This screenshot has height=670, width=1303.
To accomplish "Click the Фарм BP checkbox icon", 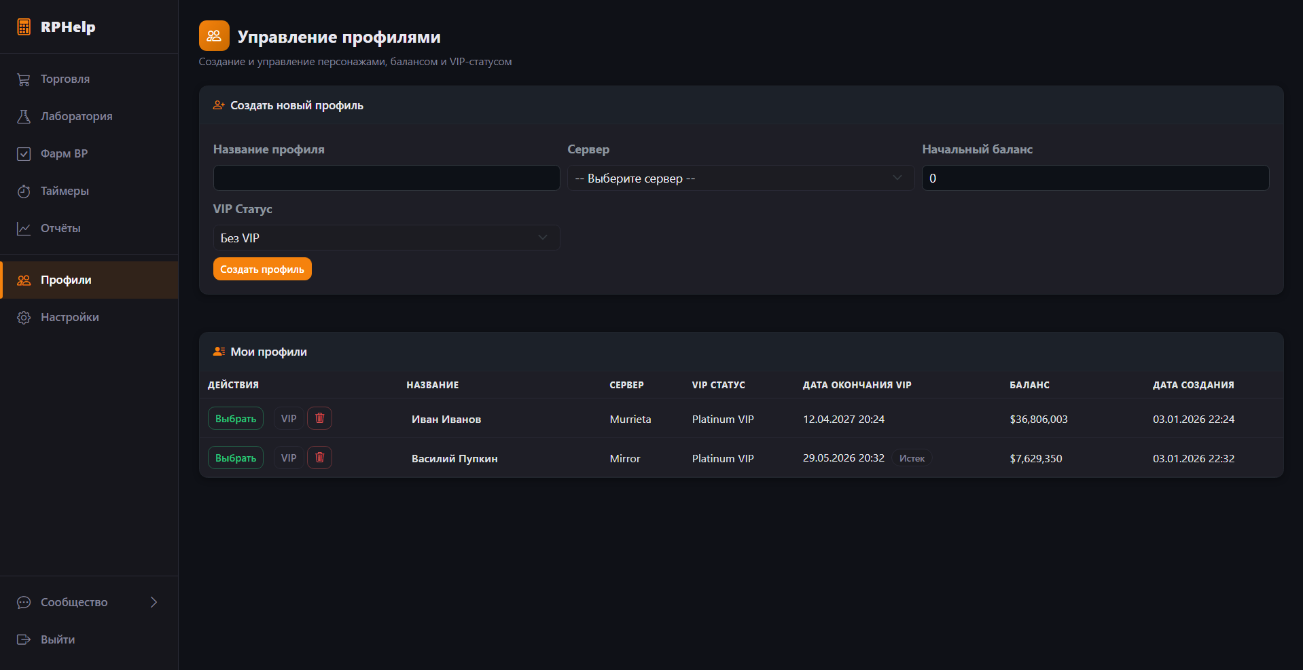I will click(24, 154).
